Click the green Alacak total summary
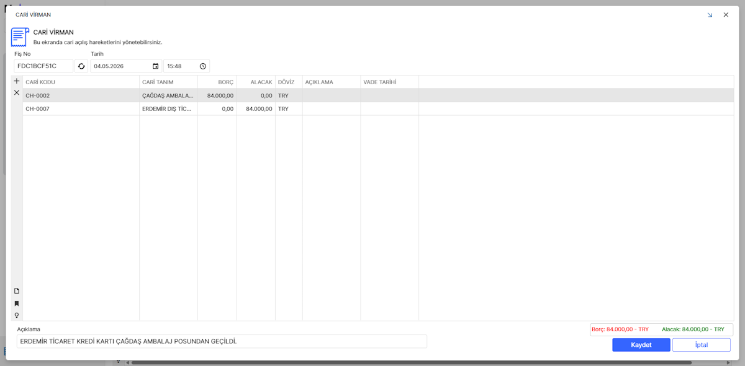Image resolution: width=745 pixels, height=366 pixels. point(693,329)
